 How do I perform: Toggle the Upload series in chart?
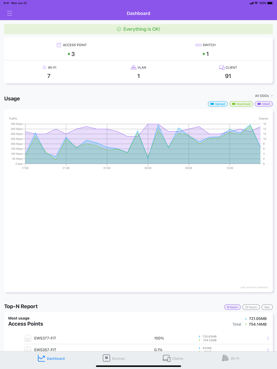(218, 104)
